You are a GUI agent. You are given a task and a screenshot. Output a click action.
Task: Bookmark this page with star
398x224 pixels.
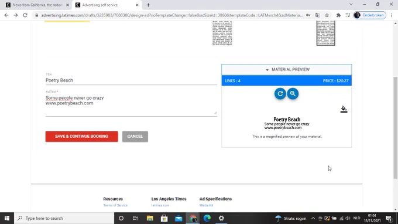327,15
